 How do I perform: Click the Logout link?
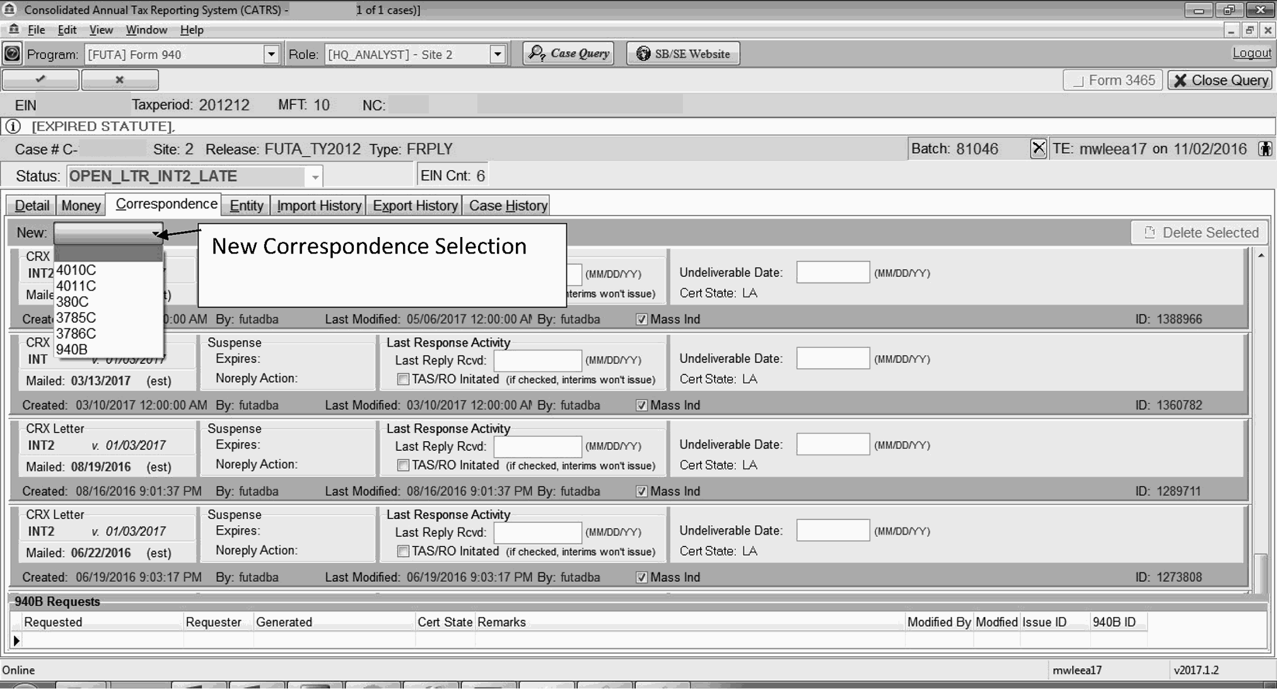pyautogui.click(x=1251, y=53)
